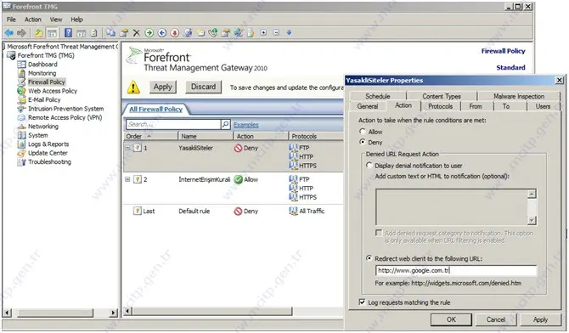The width and height of the screenshot is (569, 333).
Task: Click the blue Help question-mark toolbar icon
Action: pos(68,32)
